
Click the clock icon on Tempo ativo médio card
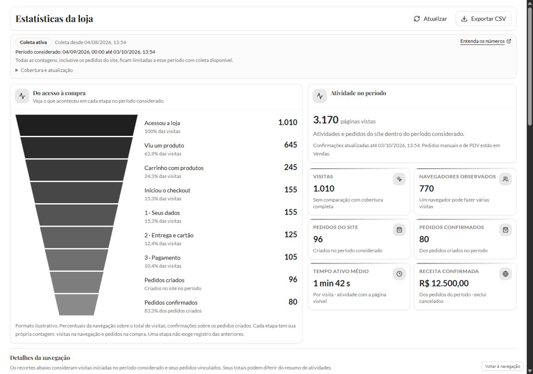pos(399,274)
